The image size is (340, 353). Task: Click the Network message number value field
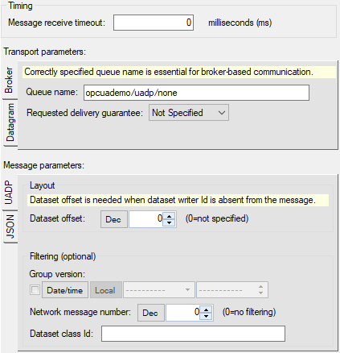click(x=183, y=313)
